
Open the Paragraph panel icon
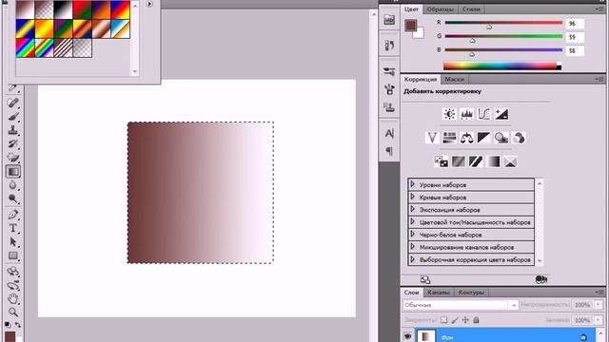[x=389, y=151]
